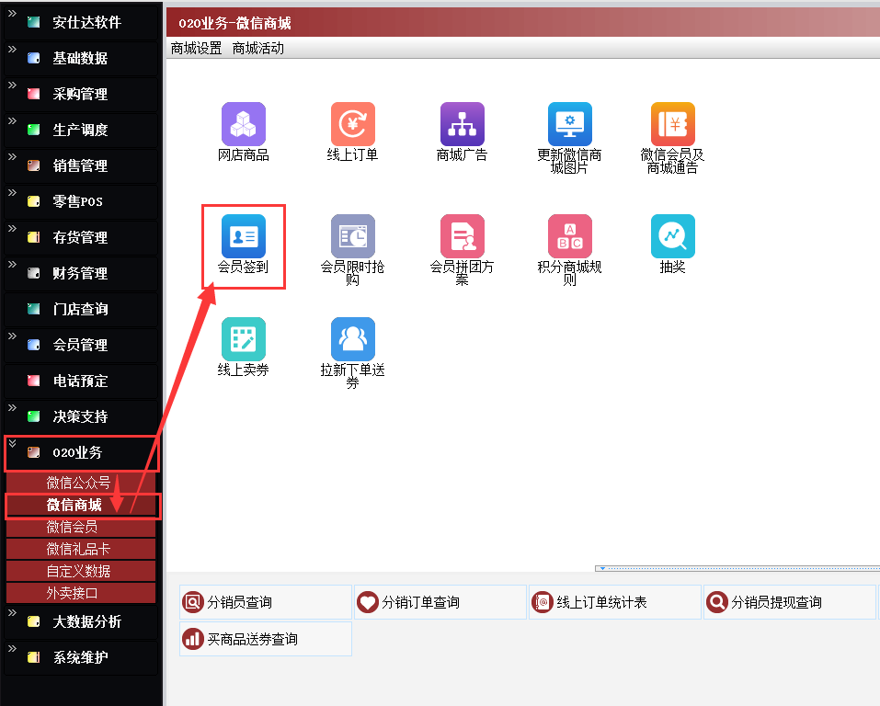Click the 零售POS sidebar icon
Screen dimensions: 880x706
34,201
